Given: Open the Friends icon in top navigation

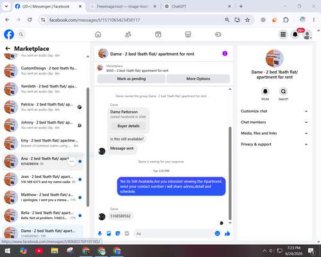Looking at the screenshot, I should pos(128,34).
